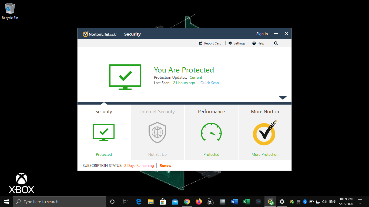Image resolution: width=369 pixels, height=207 pixels.
Task: Launch Google Chrome from taskbar
Action: 187,202
